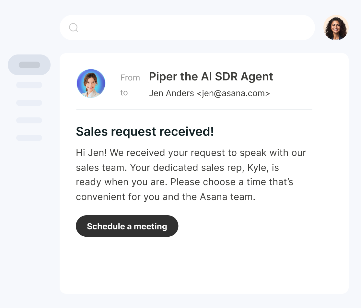Click the Sales request received heading

pyautogui.click(x=145, y=132)
